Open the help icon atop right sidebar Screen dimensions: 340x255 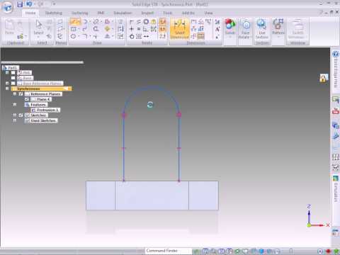(336, 54)
